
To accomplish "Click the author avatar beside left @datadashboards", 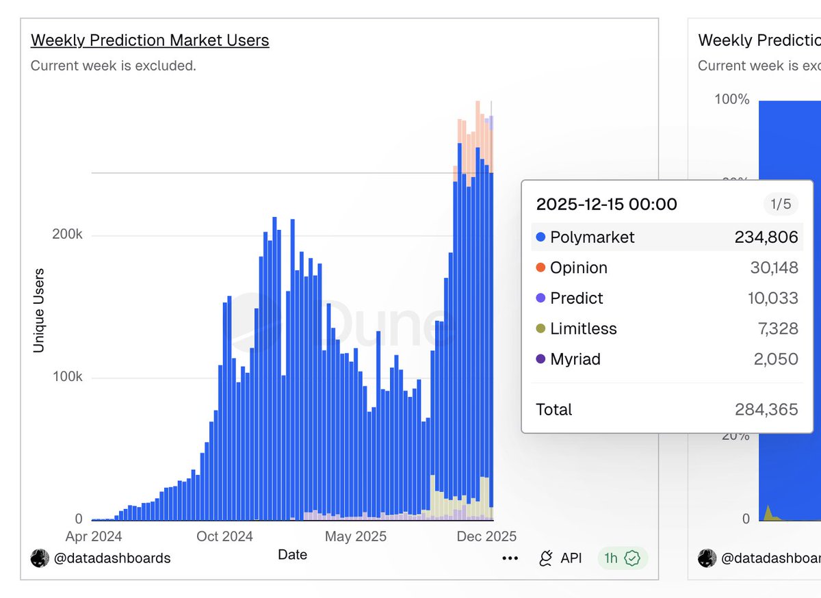I will [x=40, y=558].
